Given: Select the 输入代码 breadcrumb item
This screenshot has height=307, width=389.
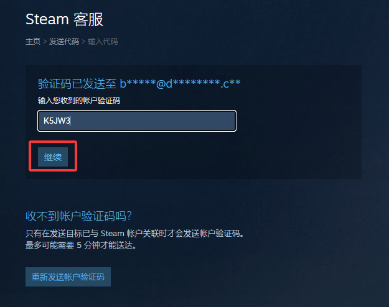Looking at the screenshot, I should coord(103,42).
